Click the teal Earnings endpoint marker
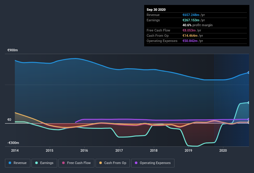 point(249,103)
